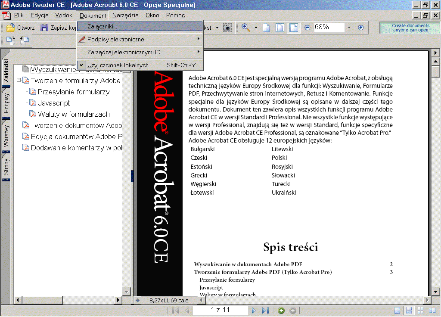Select the Javascript bookmark

[54, 103]
